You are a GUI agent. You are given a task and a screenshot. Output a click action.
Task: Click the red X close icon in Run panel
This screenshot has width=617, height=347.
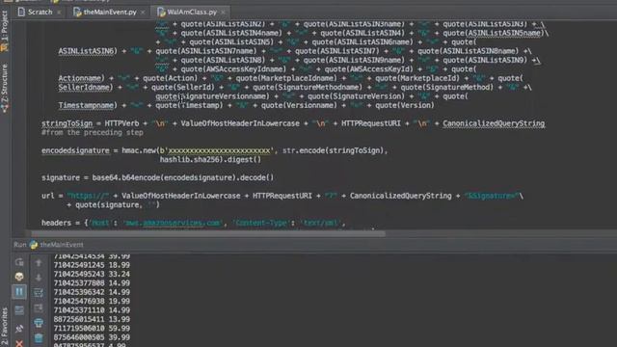tap(19, 343)
